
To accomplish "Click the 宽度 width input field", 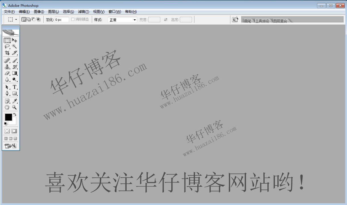I will (154, 20).
